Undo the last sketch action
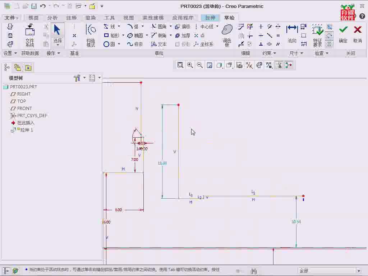This screenshot has height=276, width=368. (43, 6)
